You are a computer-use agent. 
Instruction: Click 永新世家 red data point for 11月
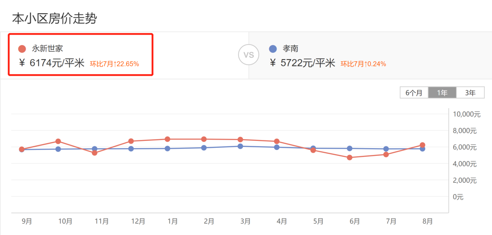[x=95, y=153]
